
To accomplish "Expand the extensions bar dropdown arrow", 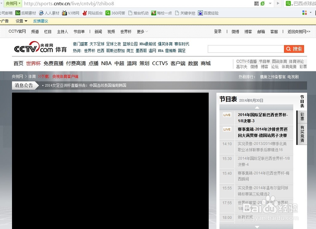I will click(x=311, y=13).
